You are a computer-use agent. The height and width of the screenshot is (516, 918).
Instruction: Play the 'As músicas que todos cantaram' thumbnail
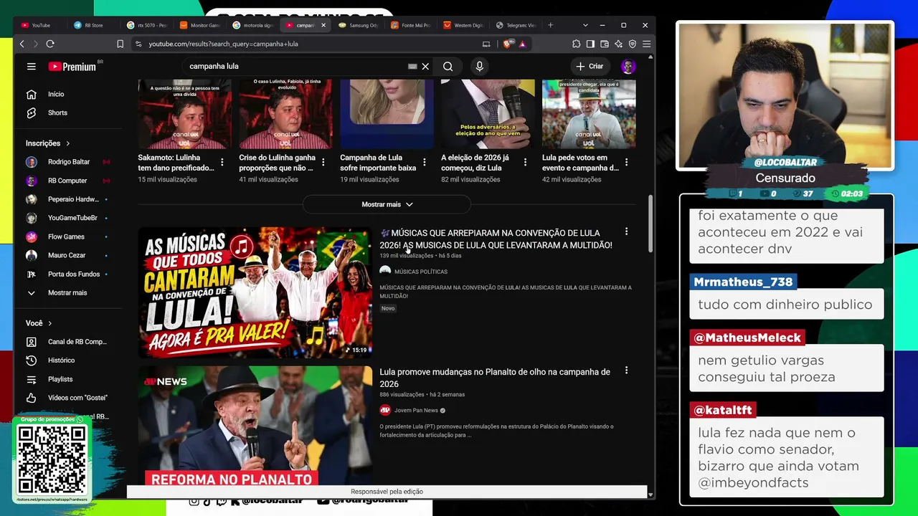(x=255, y=292)
